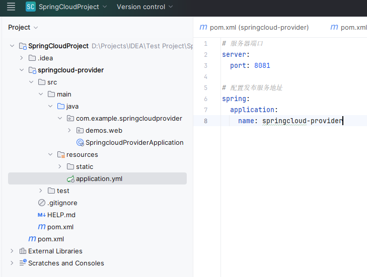Select pom.xml inside springcloud-provider module
This screenshot has height=277, width=367.
pos(60,227)
